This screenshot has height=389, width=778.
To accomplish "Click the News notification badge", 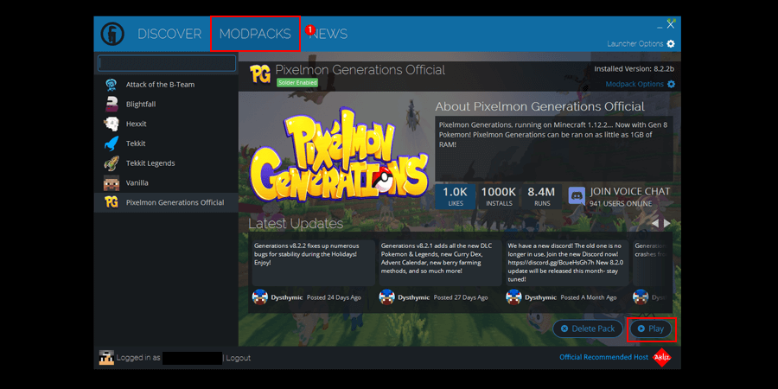I will click(x=310, y=29).
